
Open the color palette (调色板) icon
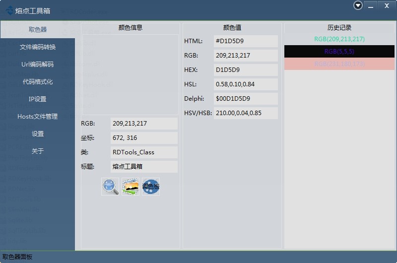tap(151, 187)
